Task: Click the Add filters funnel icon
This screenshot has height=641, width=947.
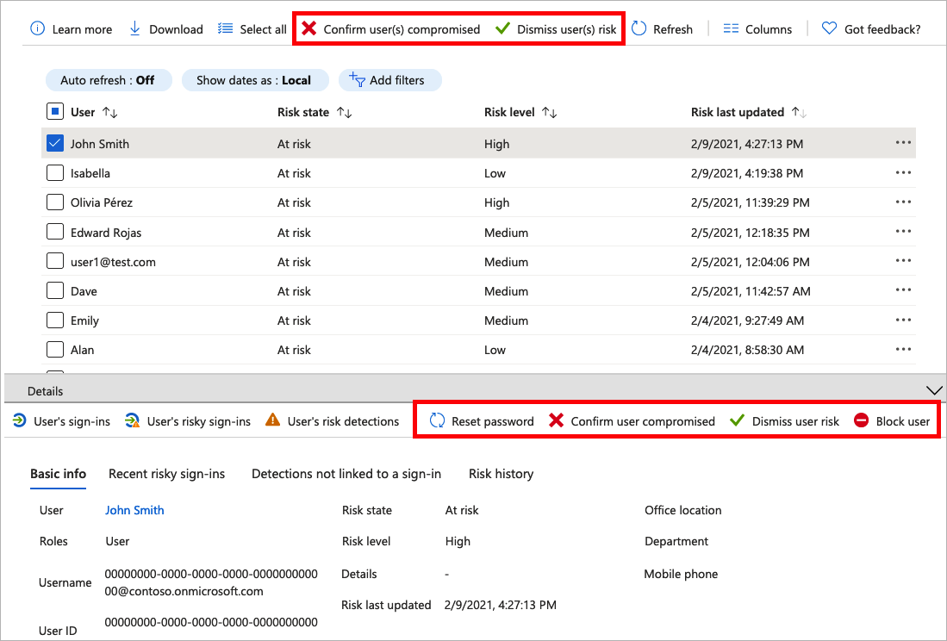Action: [x=357, y=79]
